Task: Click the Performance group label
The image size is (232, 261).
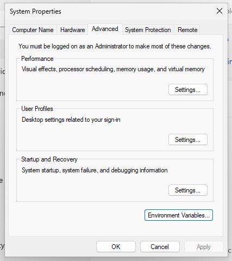Action: (37, 59)
